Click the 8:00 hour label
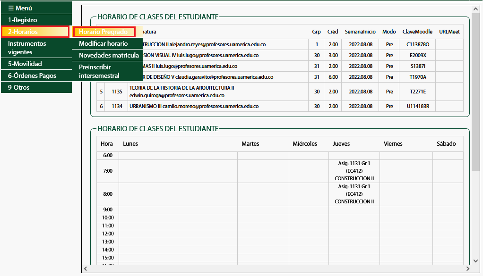The height and width of the screenshot is (276, 483). [108, 194]
